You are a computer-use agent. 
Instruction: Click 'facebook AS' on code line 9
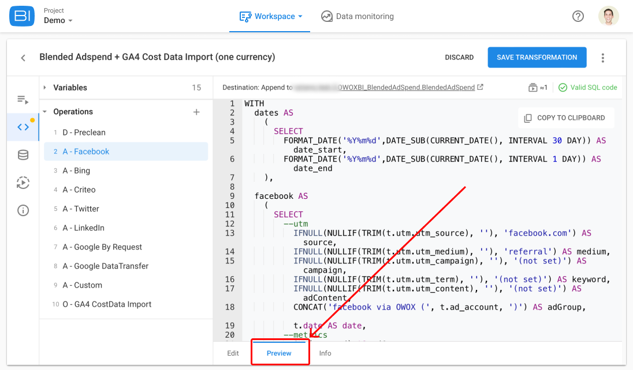281,197
